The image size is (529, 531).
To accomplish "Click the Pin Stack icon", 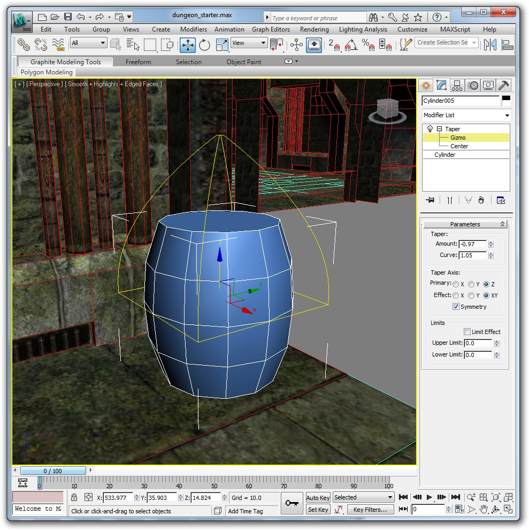I will click(x=430, y=200).
